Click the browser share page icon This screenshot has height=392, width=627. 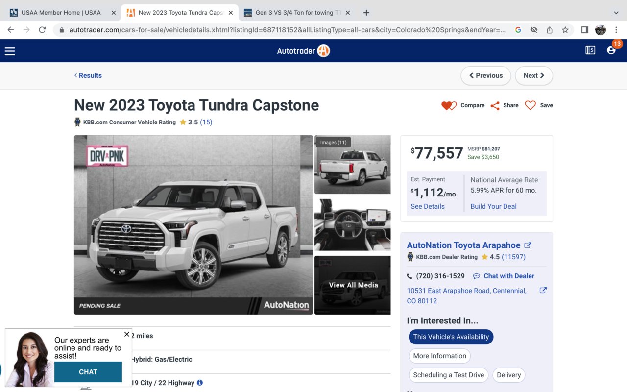click(x=550, y=30)
